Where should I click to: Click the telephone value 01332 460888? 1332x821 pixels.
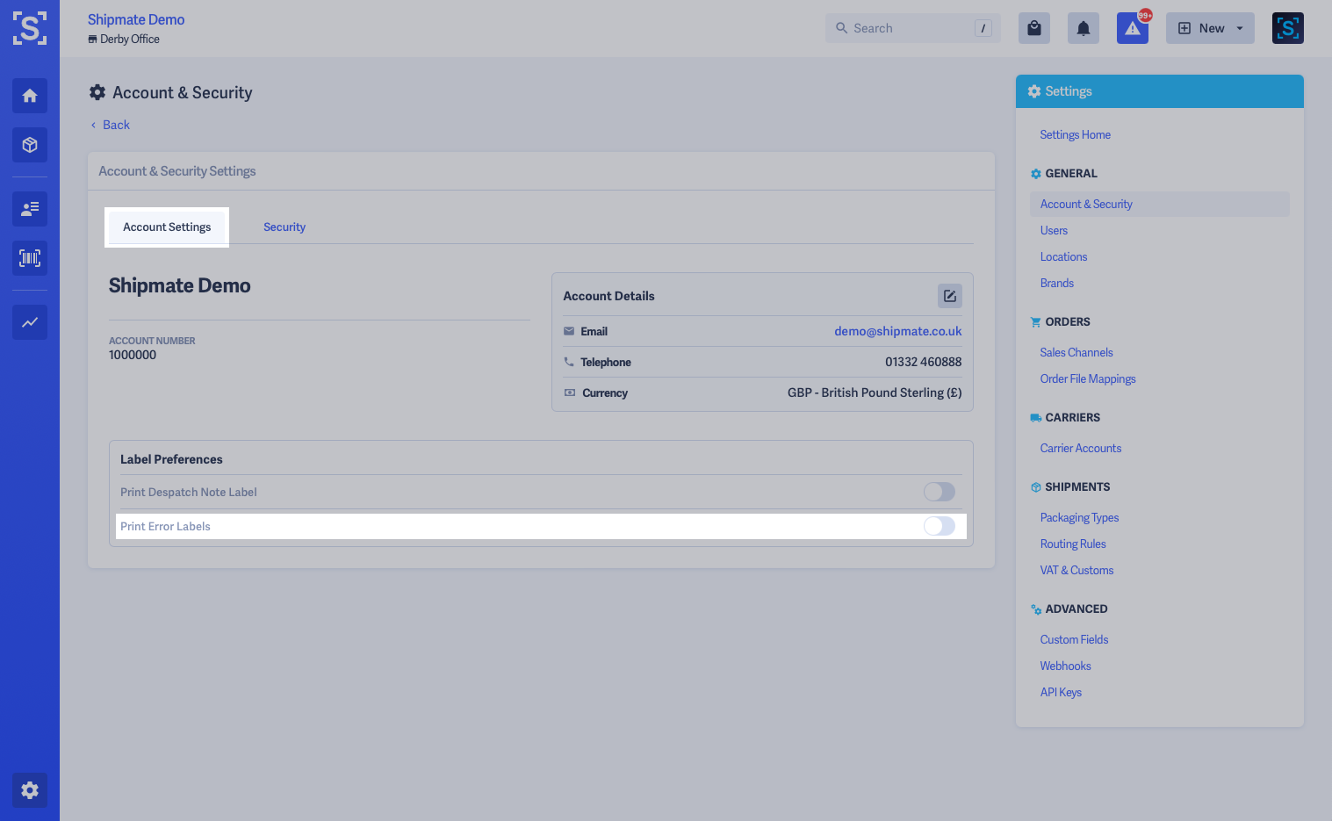923,362
